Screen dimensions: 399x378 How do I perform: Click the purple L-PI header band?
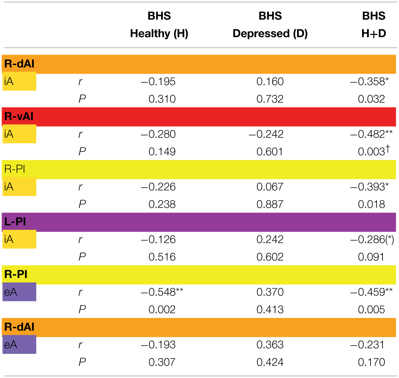click(199, 222)
